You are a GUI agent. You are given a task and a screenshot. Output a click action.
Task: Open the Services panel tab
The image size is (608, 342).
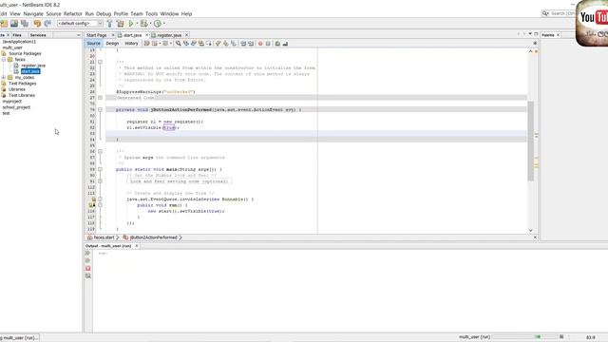click(x=38, y=35)
